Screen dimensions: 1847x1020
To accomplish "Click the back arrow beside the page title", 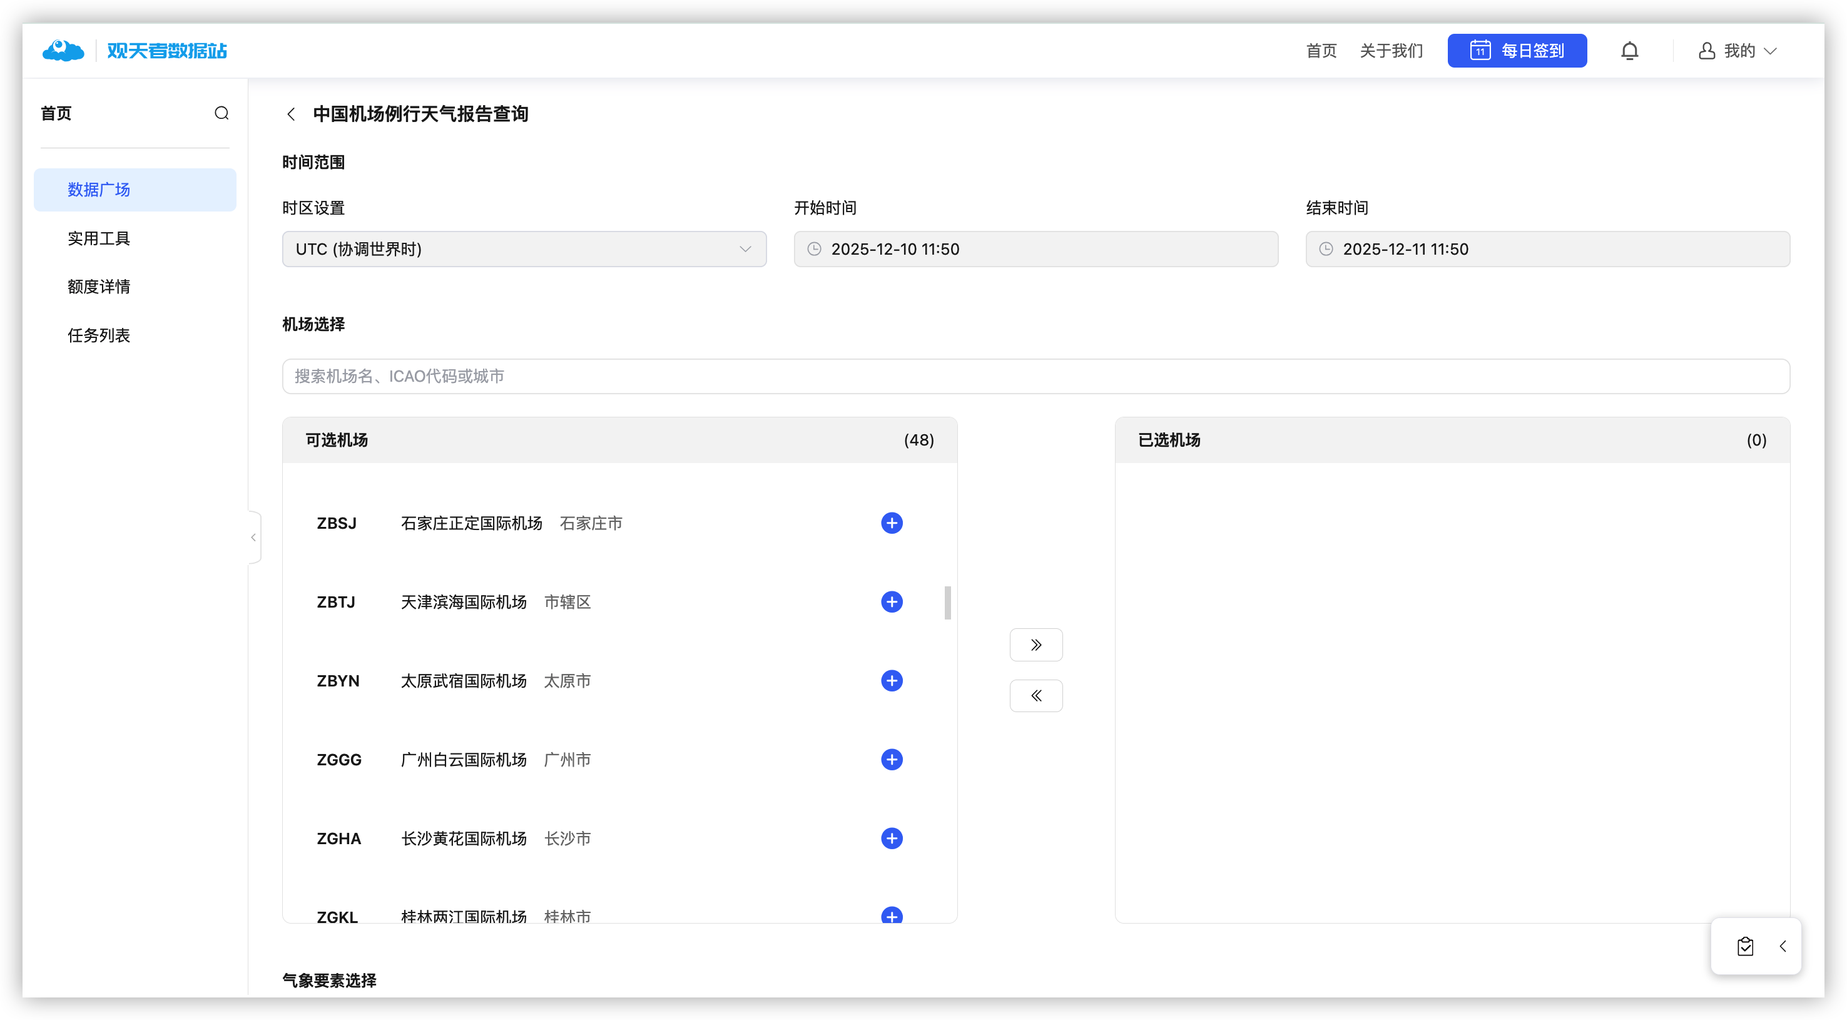I will tap(291, 114).
